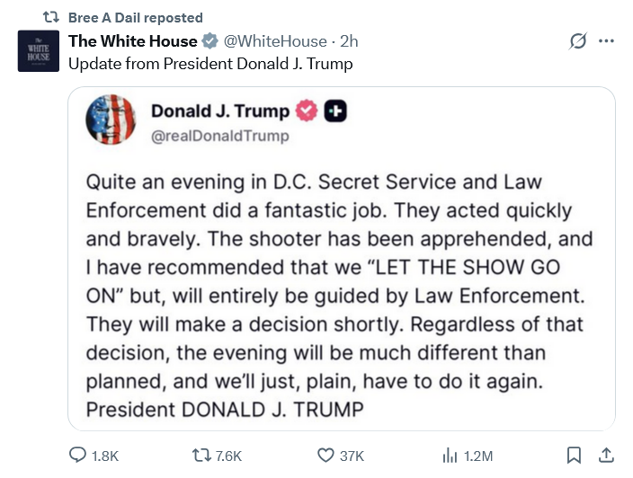Bookmark this White House post
The height and width of the screenshot is (478, 633).
click(x=573, y=456)
